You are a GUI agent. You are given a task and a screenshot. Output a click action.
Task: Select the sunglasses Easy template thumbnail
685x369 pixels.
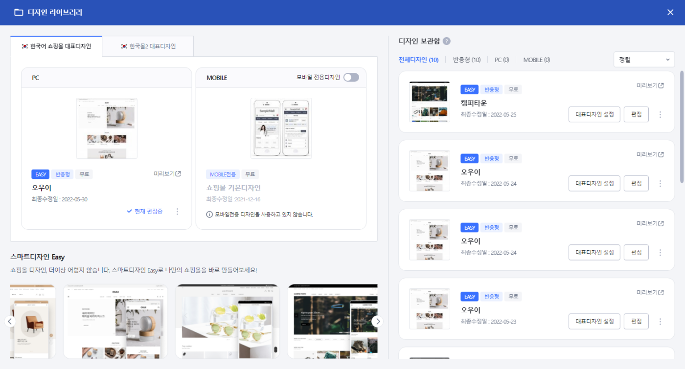(x=228, y=322)
